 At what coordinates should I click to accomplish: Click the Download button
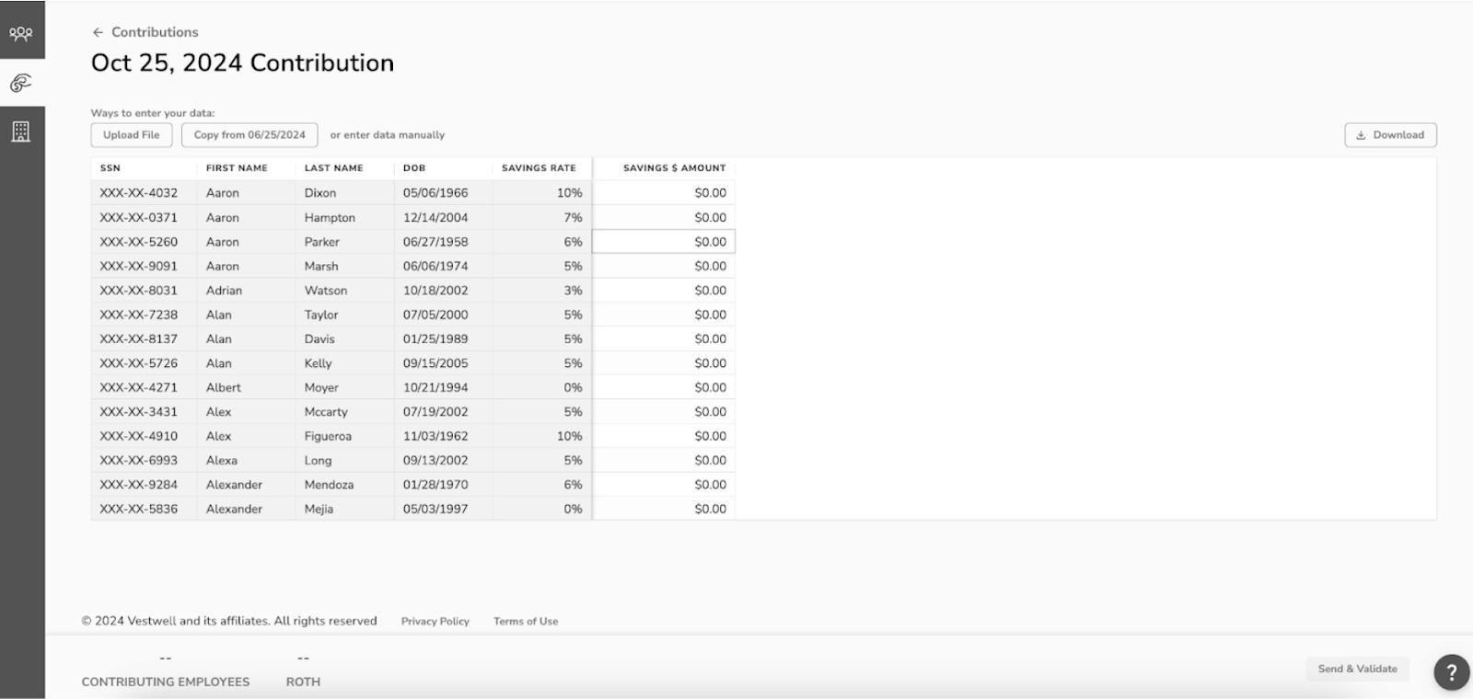tap(1390, 135)
